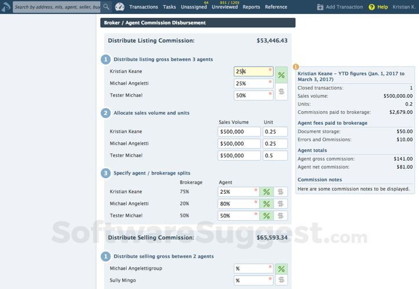This screenshot has width=419, height=289.
Task: Click the Kristian Keane YTD figures heading
Action: (351, 76)
